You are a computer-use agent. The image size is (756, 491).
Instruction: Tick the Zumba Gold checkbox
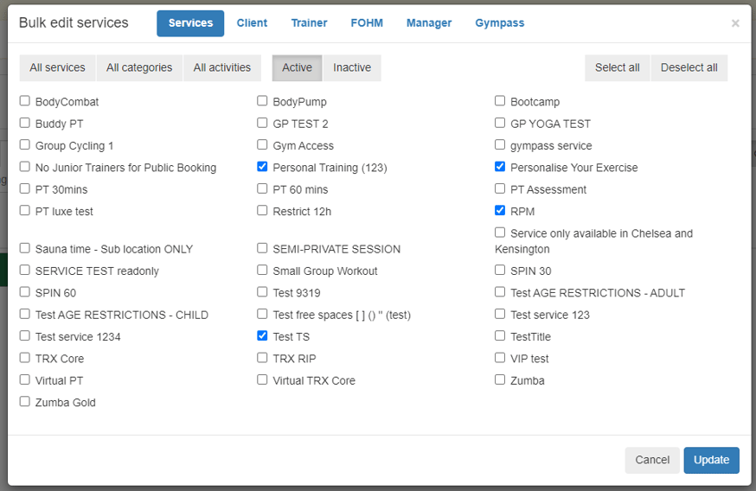(x=24, y=401)
